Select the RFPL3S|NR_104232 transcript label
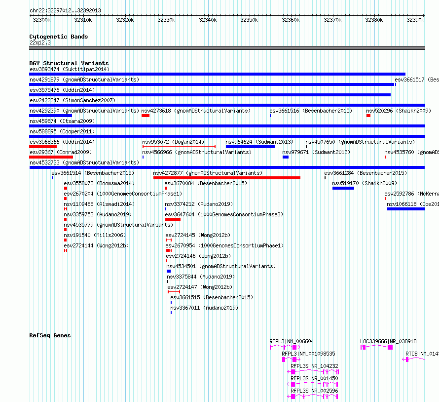Screen dimensions: 439x402 pyautogui.click(x=314, y=366)
